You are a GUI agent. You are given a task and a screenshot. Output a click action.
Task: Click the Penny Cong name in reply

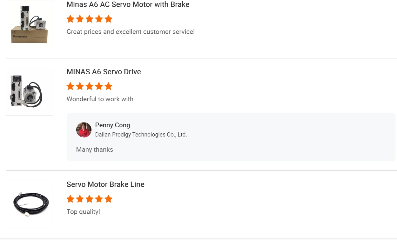113,125
